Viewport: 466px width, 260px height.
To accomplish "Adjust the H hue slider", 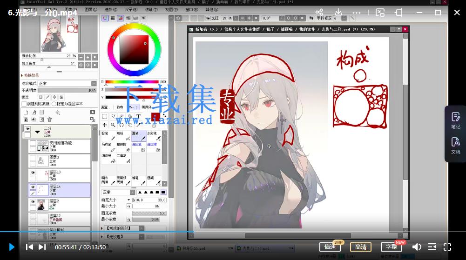I will (132, 82).
